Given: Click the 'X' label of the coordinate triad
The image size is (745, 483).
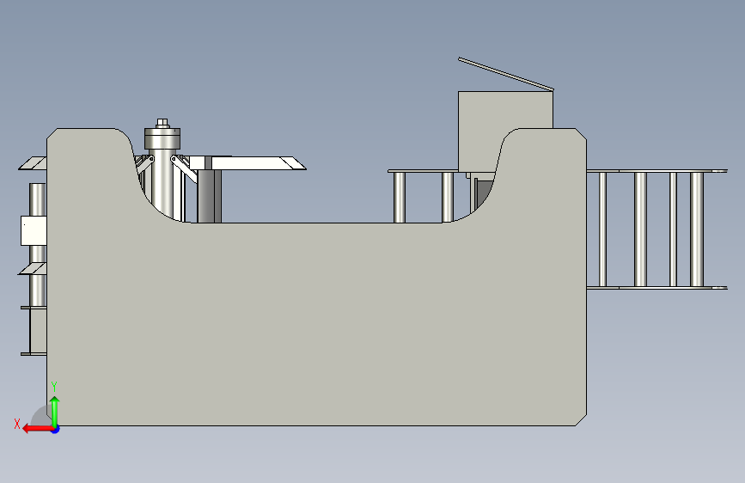Looking at the screenshot, I should 17,424.
